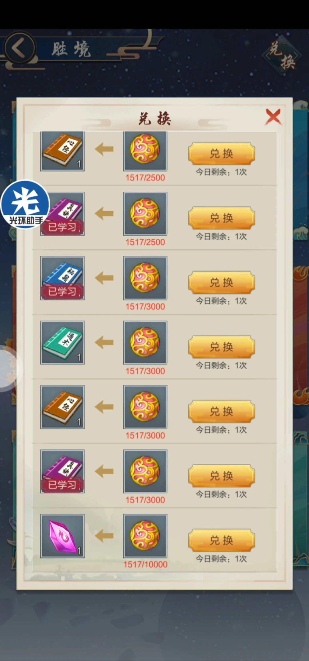The height and width of the screenshot is (661, 309).
Task: Select the purple 真诀 book in sixth row
Action: coord(62,471)
